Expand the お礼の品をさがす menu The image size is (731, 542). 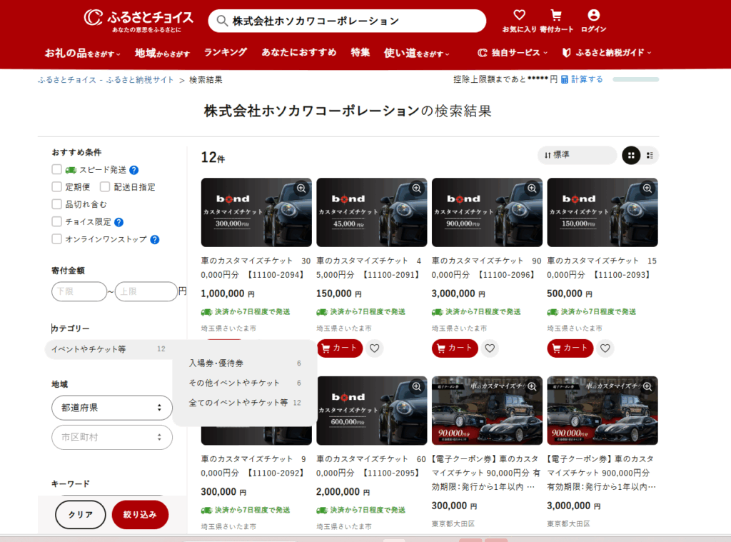click(82, 53)
